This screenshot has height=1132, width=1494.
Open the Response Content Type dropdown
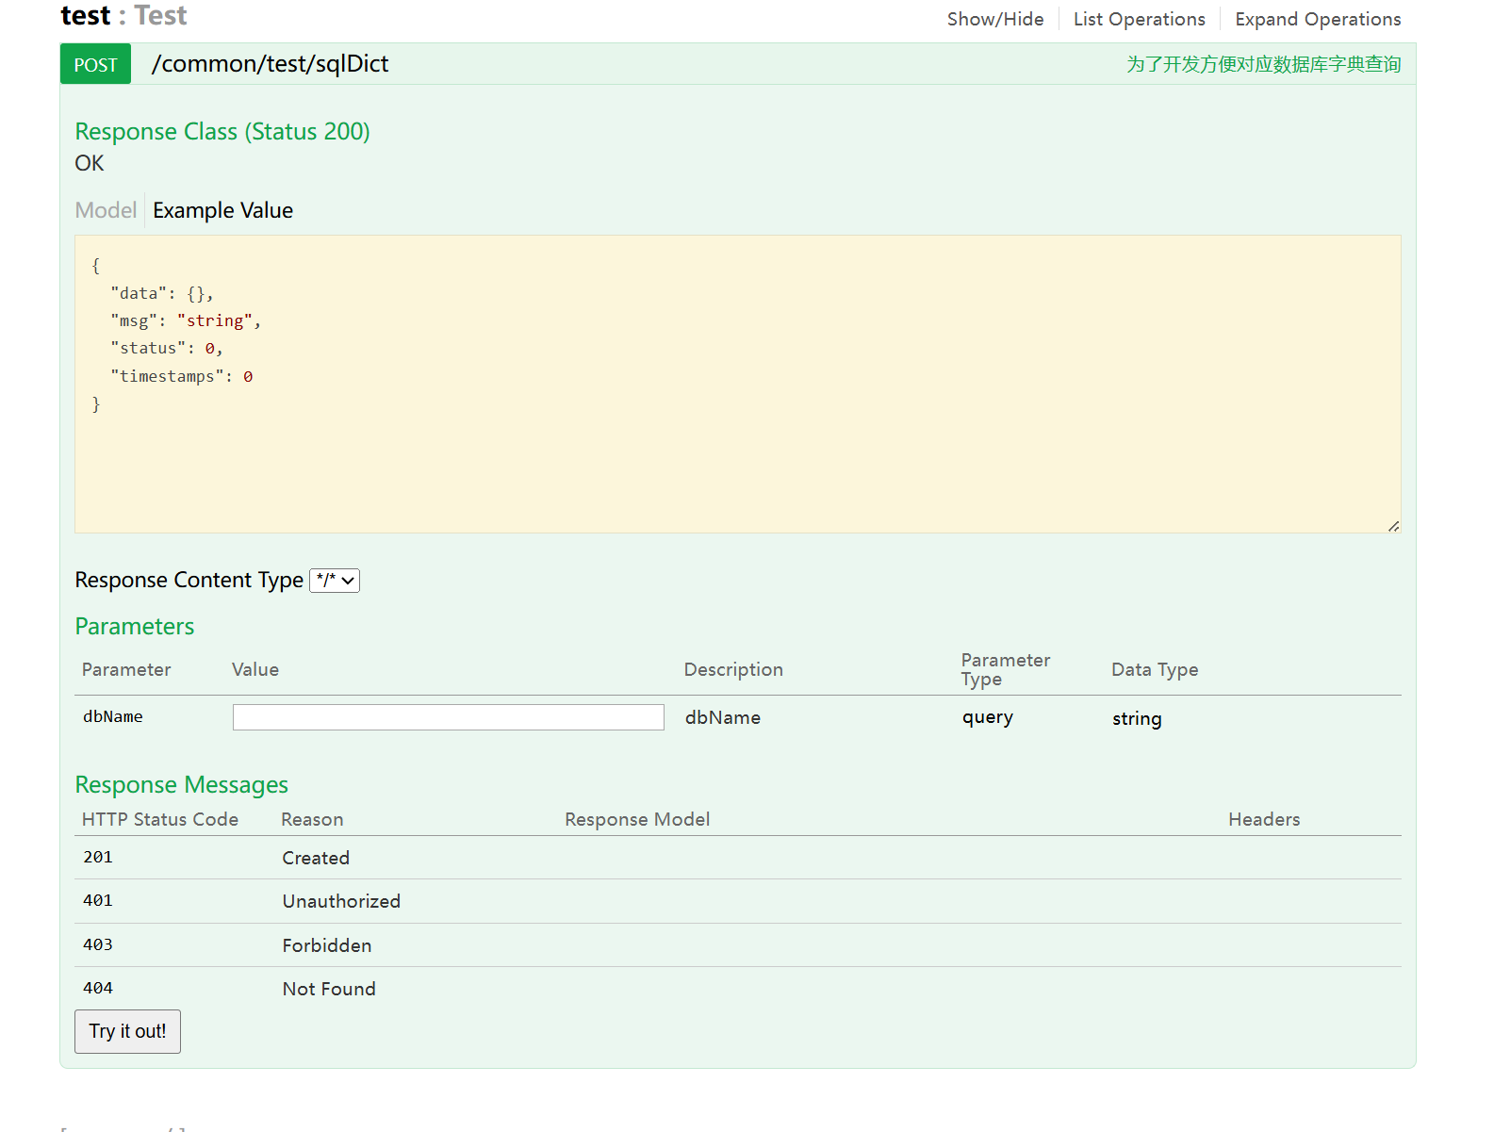[x=335, y=581]
